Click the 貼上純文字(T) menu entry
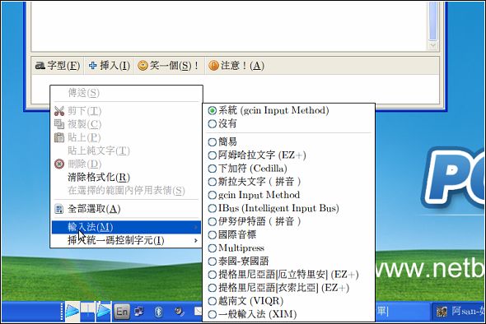The height and width of the screenshot is (324, 486). (x=126, y=150)
